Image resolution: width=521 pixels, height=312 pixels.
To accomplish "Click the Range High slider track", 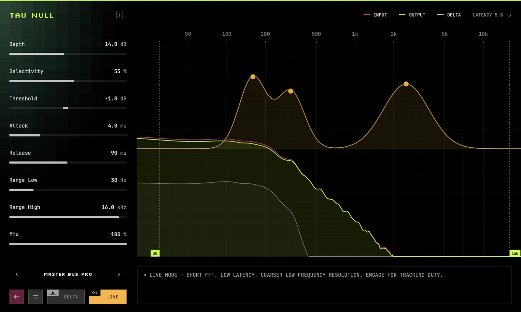I will click(68, 217).
